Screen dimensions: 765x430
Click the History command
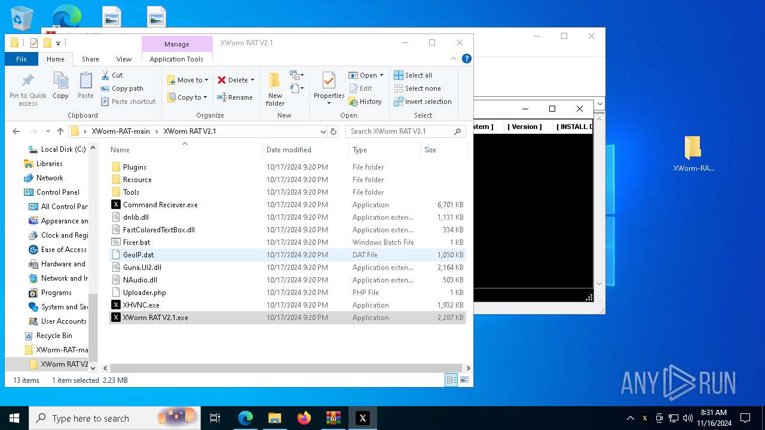365,102
